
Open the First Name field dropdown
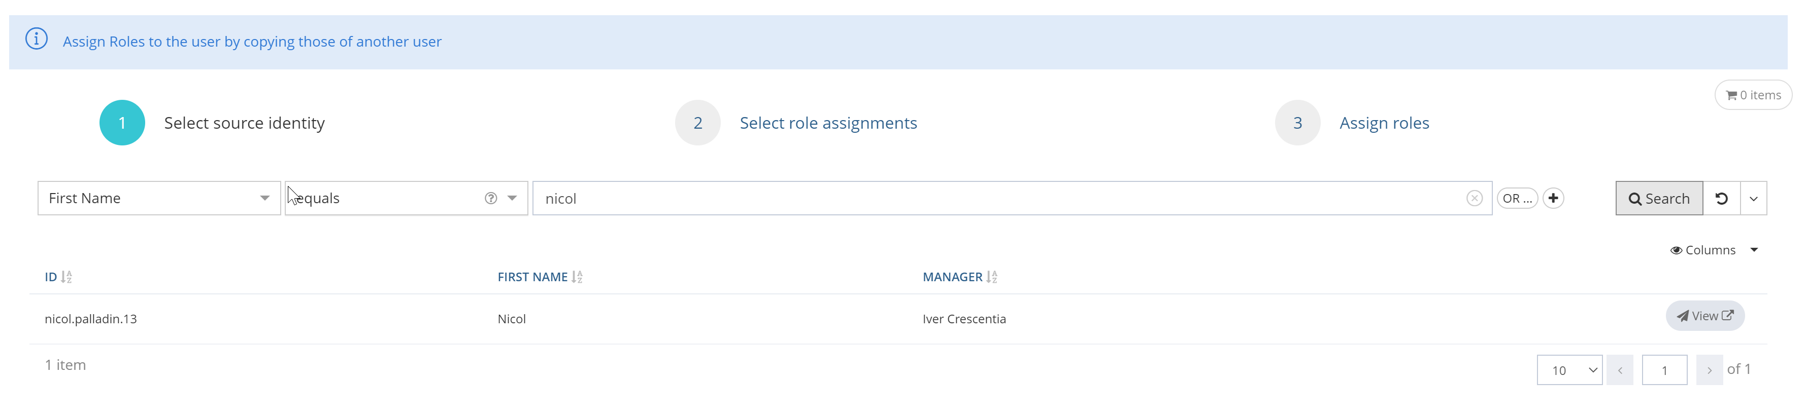tap(159, 198)
